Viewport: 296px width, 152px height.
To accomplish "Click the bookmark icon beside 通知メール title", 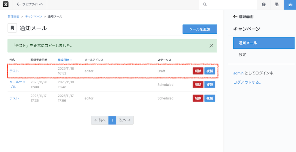I will pyautogui.click(x=12, y=28).
